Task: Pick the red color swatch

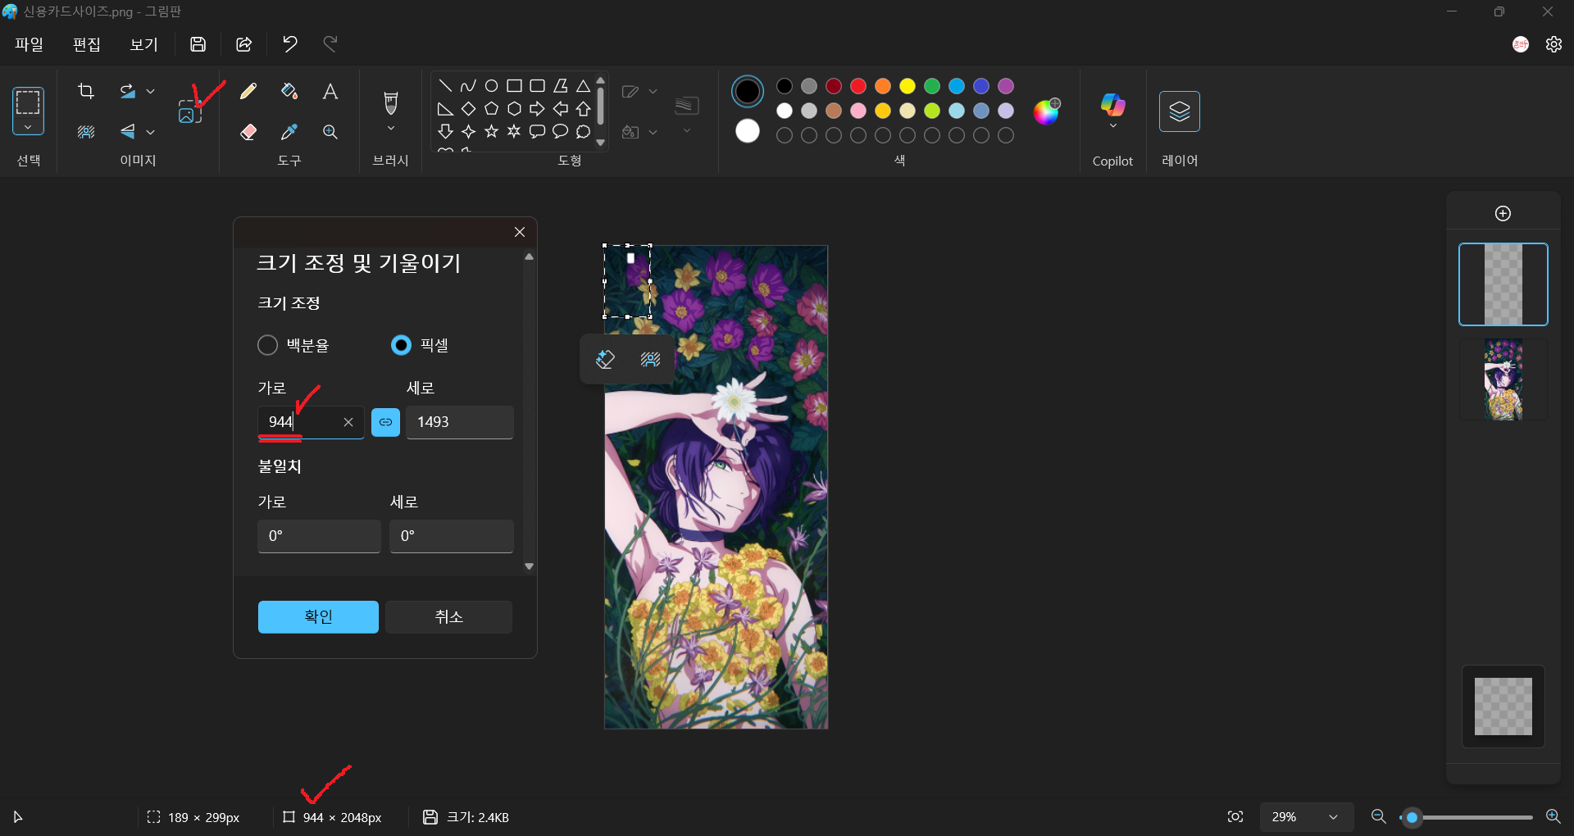Action: 858,86
